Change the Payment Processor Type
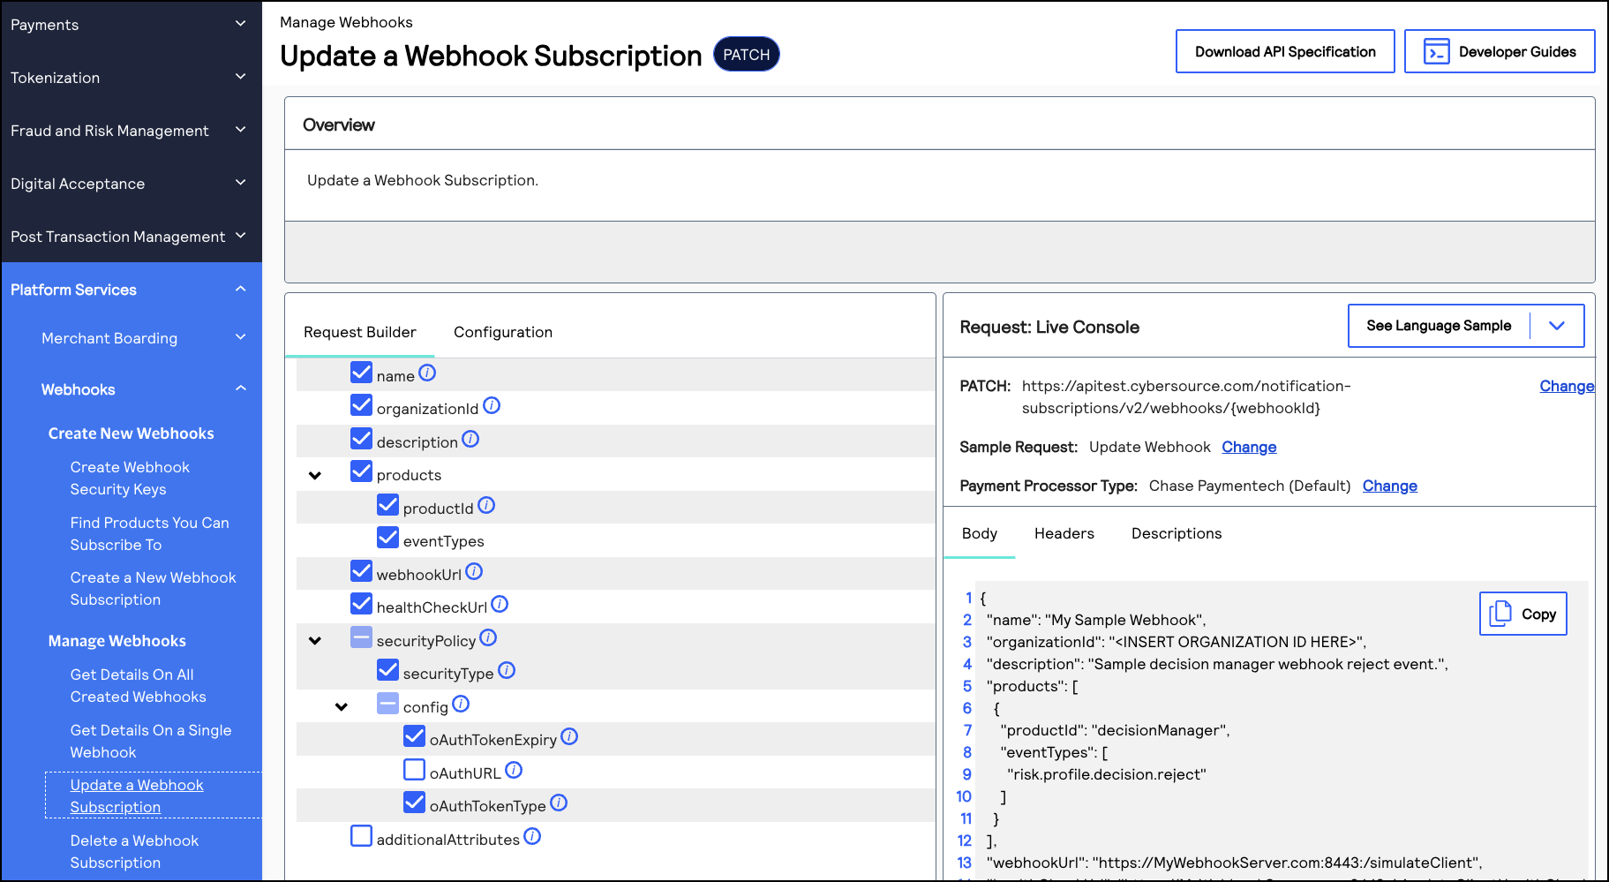 [x=1389, y=486]
